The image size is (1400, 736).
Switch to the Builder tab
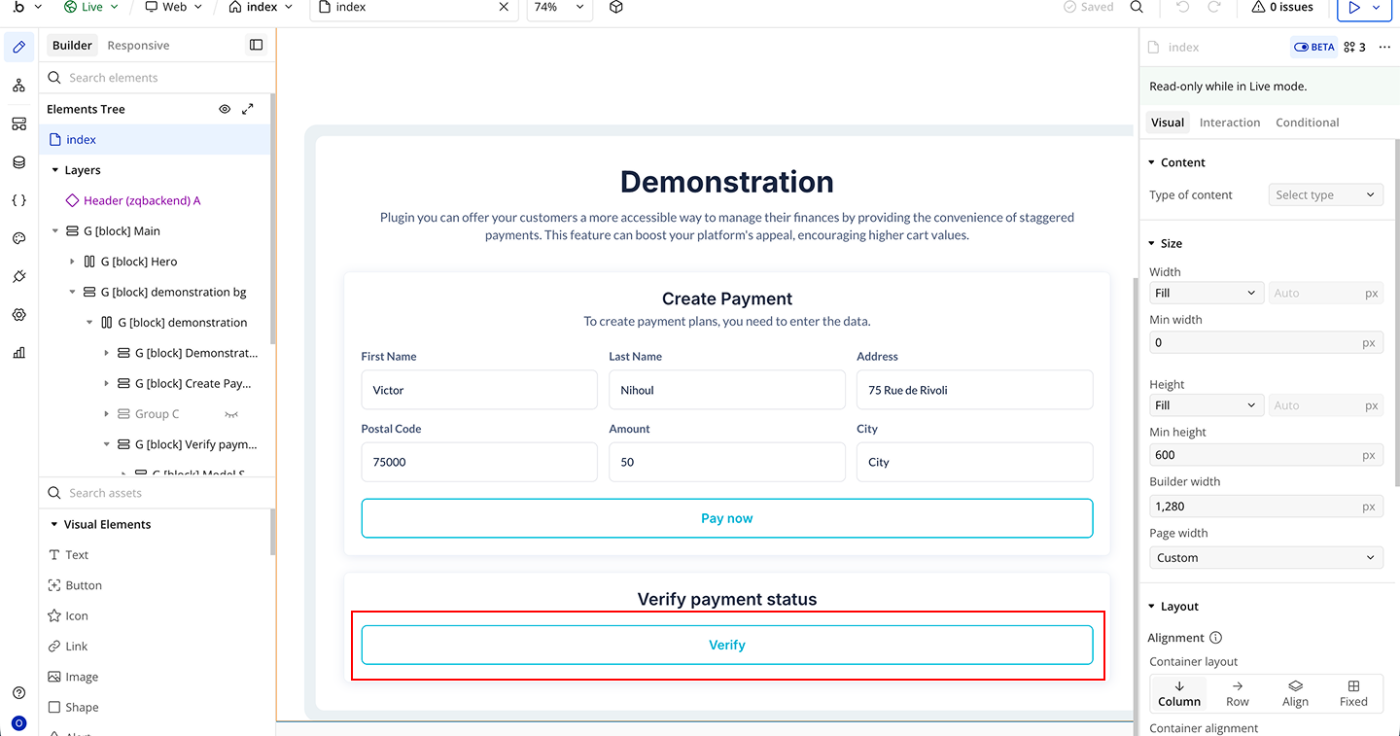72,45
